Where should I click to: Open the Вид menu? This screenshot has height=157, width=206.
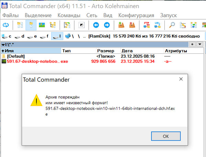click(x=108, y=15)
